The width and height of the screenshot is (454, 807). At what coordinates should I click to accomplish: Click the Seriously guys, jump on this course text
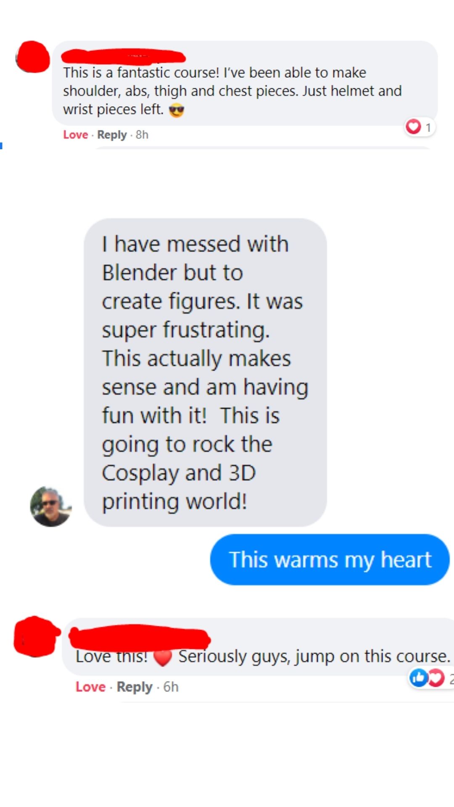pyautogui.click(x=314, y=656)
